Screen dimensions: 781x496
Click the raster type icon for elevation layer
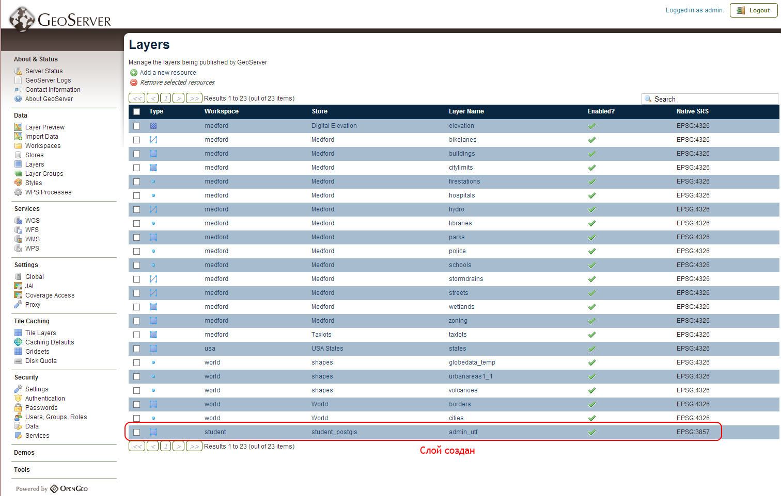tap(153, 126)
